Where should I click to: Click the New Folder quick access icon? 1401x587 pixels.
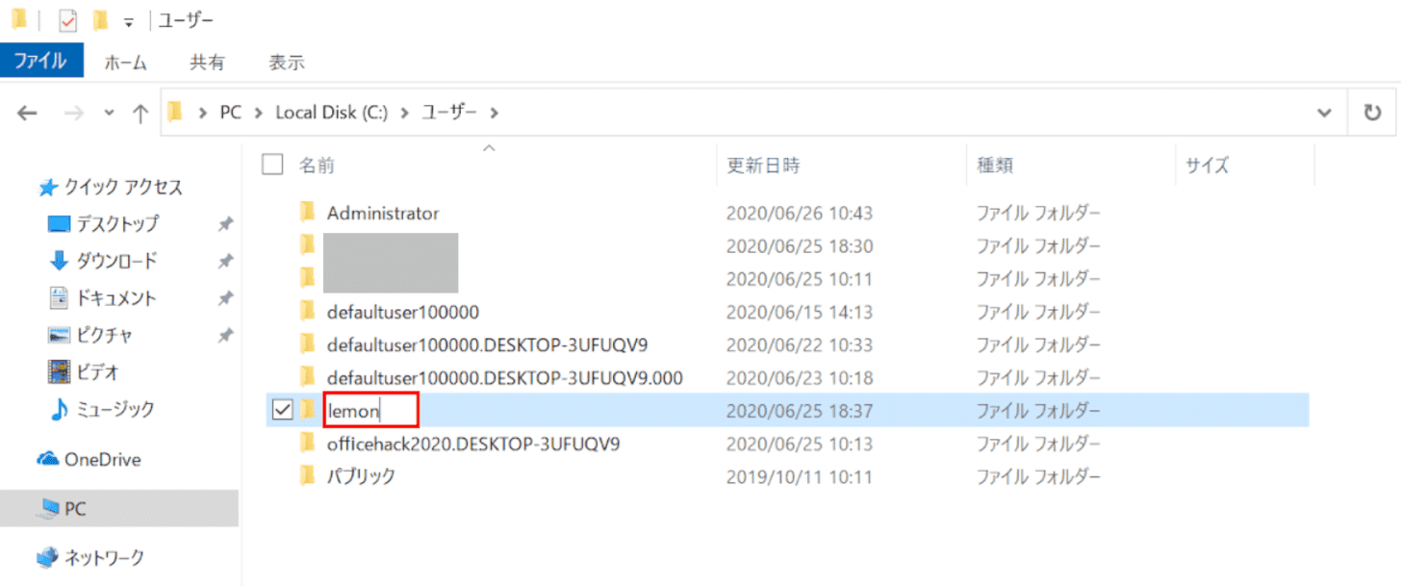pyautogui.click(x=100, y=19)
